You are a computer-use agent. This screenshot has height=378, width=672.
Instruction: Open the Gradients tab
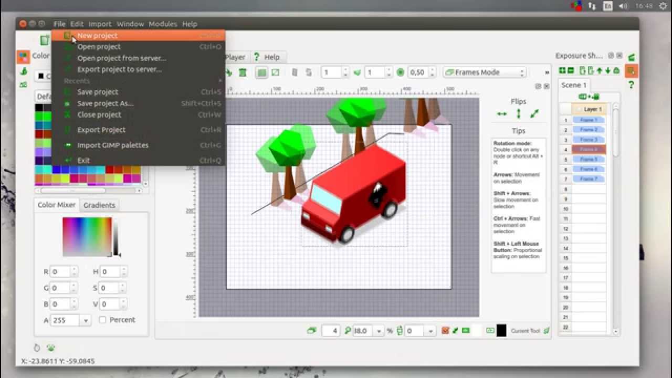coord(99,205)
